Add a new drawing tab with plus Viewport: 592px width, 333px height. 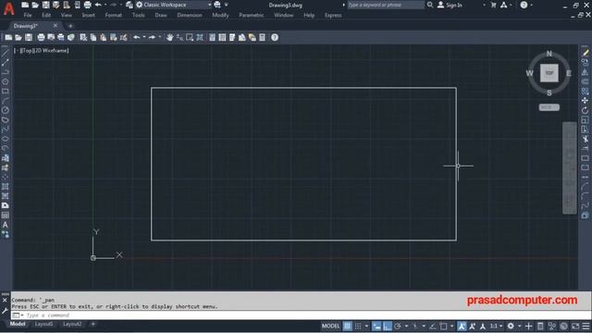pos(70,26)
